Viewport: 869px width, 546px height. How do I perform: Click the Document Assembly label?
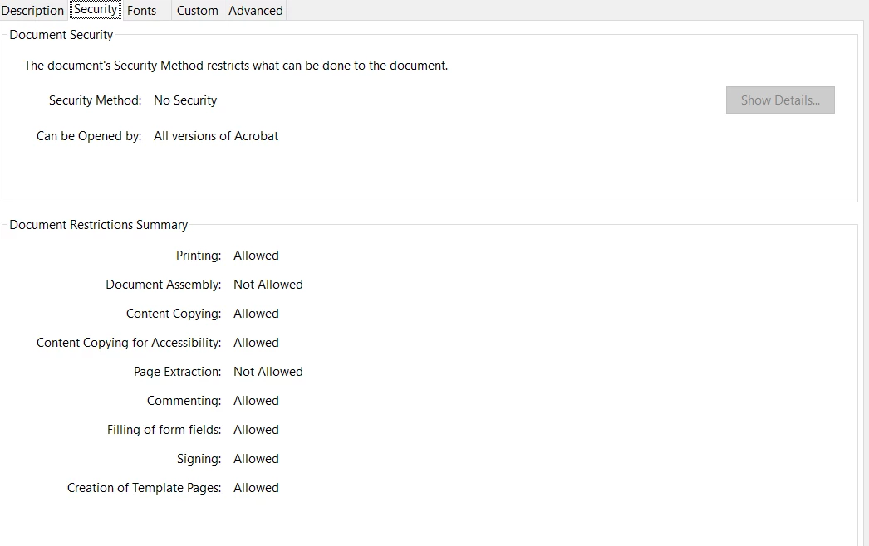pos(164,285)
